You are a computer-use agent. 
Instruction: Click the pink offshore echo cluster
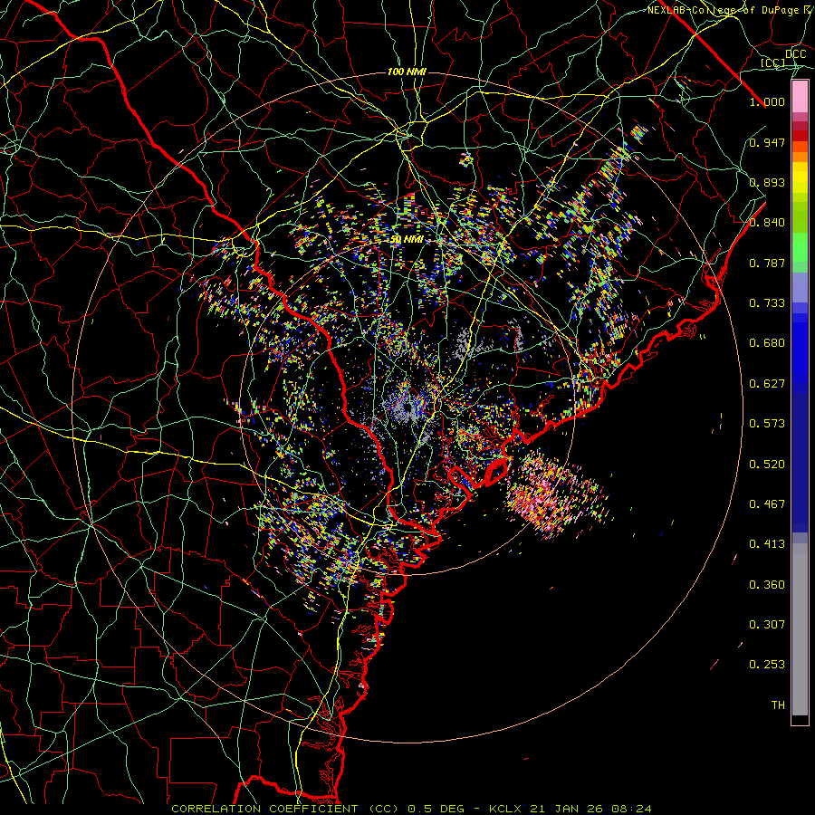(553, 494)
